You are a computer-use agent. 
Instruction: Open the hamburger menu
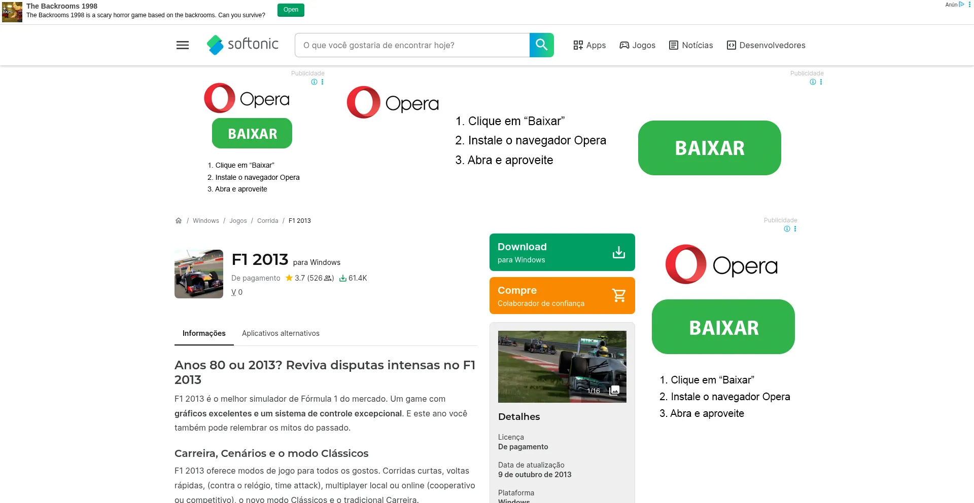tap(183, 45)
